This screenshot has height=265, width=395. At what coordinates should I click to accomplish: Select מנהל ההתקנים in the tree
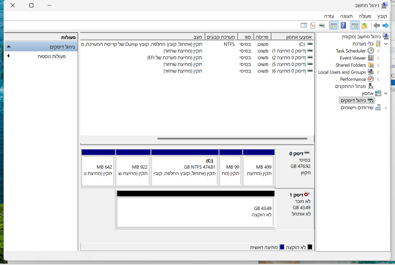coord(350,86)
